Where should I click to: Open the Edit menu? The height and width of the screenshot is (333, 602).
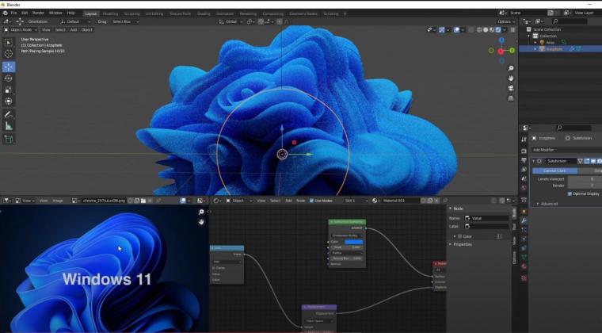25,13
